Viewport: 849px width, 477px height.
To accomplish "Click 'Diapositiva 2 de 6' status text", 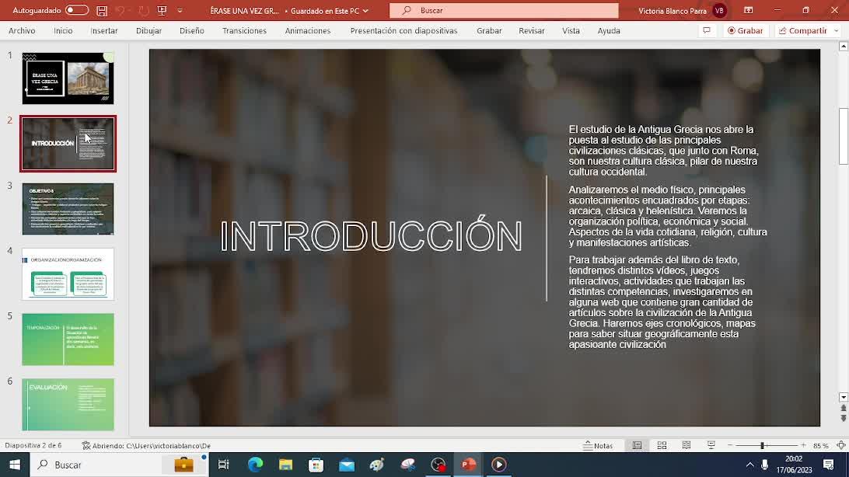I will [33, 446].
